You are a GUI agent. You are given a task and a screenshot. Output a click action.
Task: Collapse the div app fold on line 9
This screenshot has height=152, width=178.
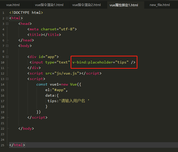[x=7, y=57]
